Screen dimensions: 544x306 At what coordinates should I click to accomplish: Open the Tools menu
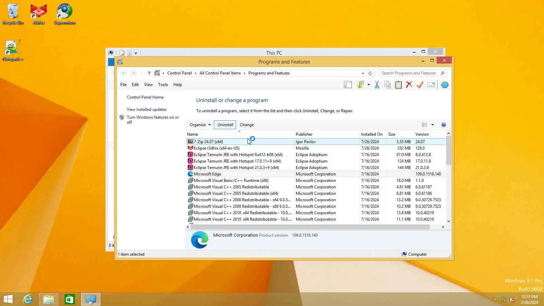coord(163,85)
